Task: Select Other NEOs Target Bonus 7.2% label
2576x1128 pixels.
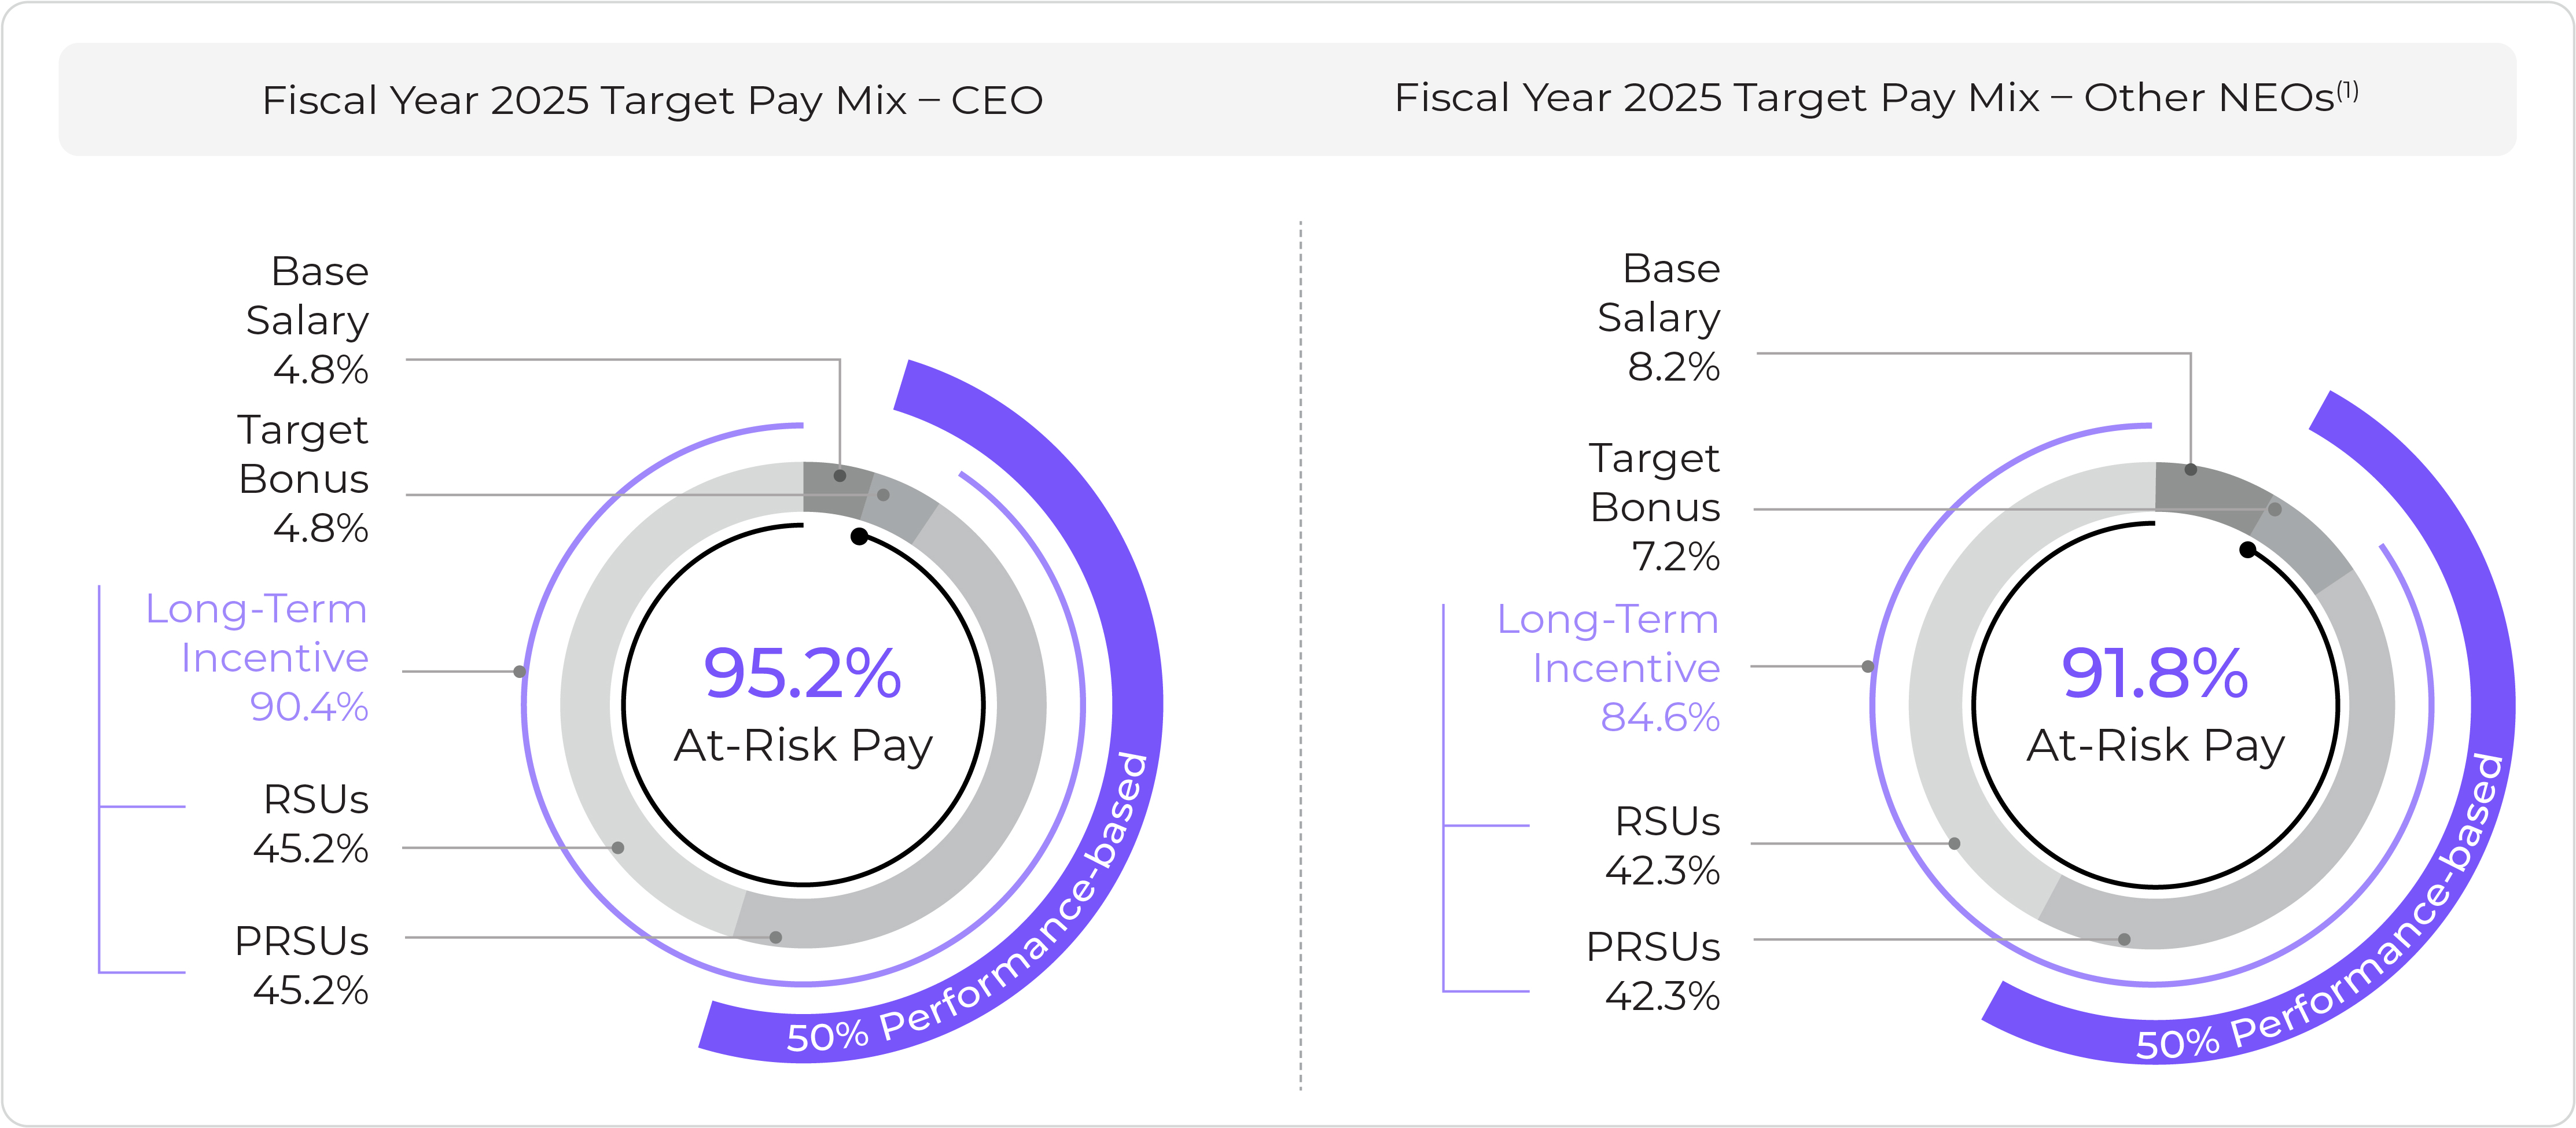Action: click(x=1656, y=507)
